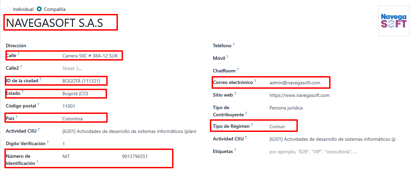The image size is (414, 171).
Task: Open the left Actividad CIIU selector
Action: pos(129,131)
